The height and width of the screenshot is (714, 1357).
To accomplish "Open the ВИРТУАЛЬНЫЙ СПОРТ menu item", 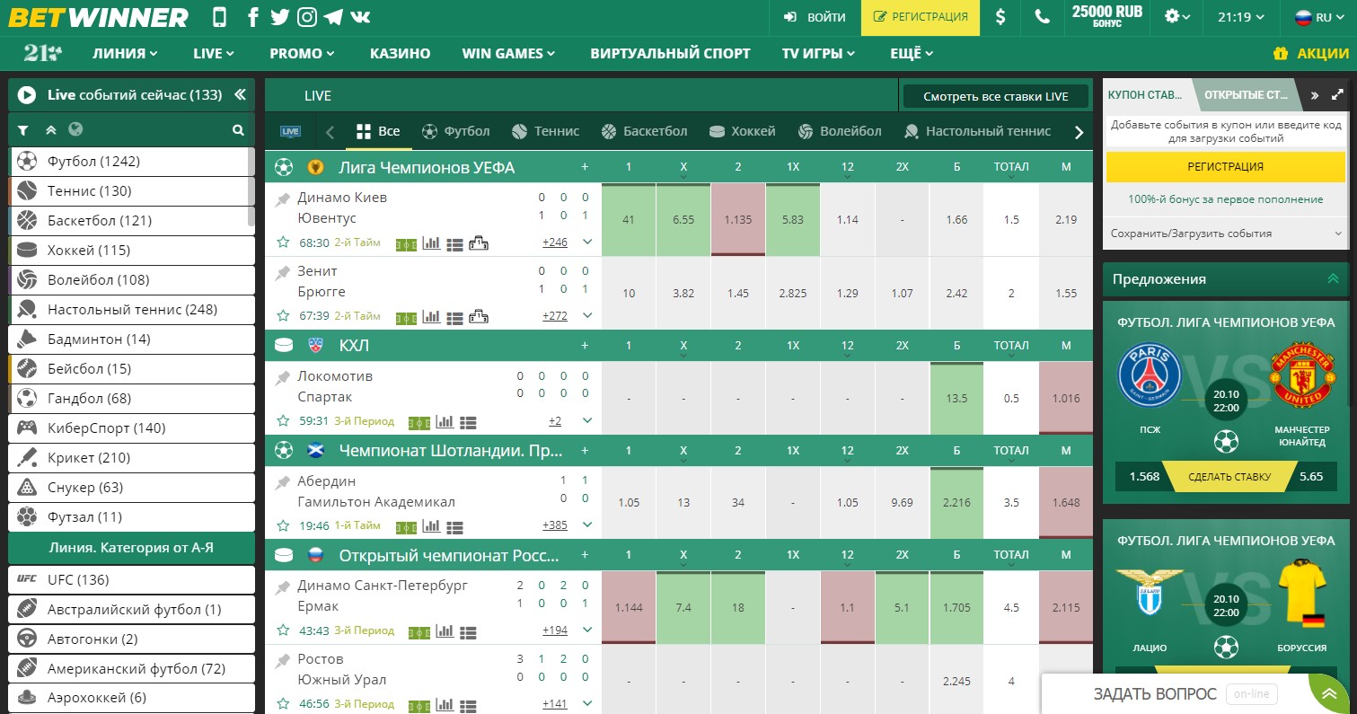I will [x=670, y=53].
